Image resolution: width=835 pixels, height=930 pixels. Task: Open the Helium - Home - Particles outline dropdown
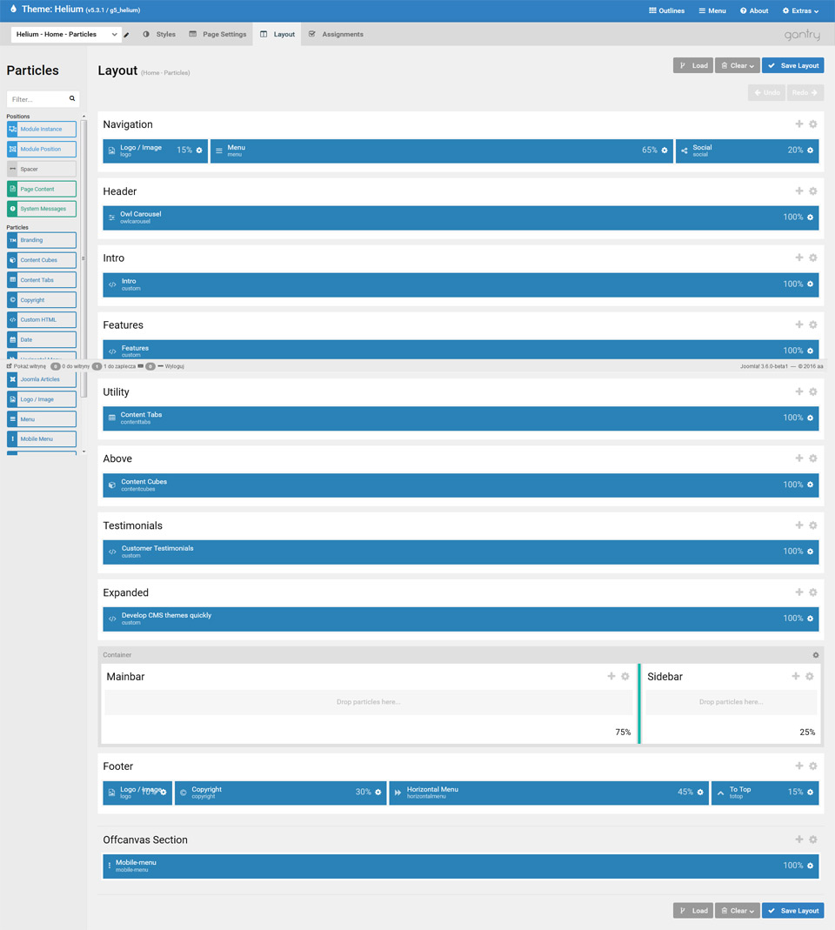(66, 35)
